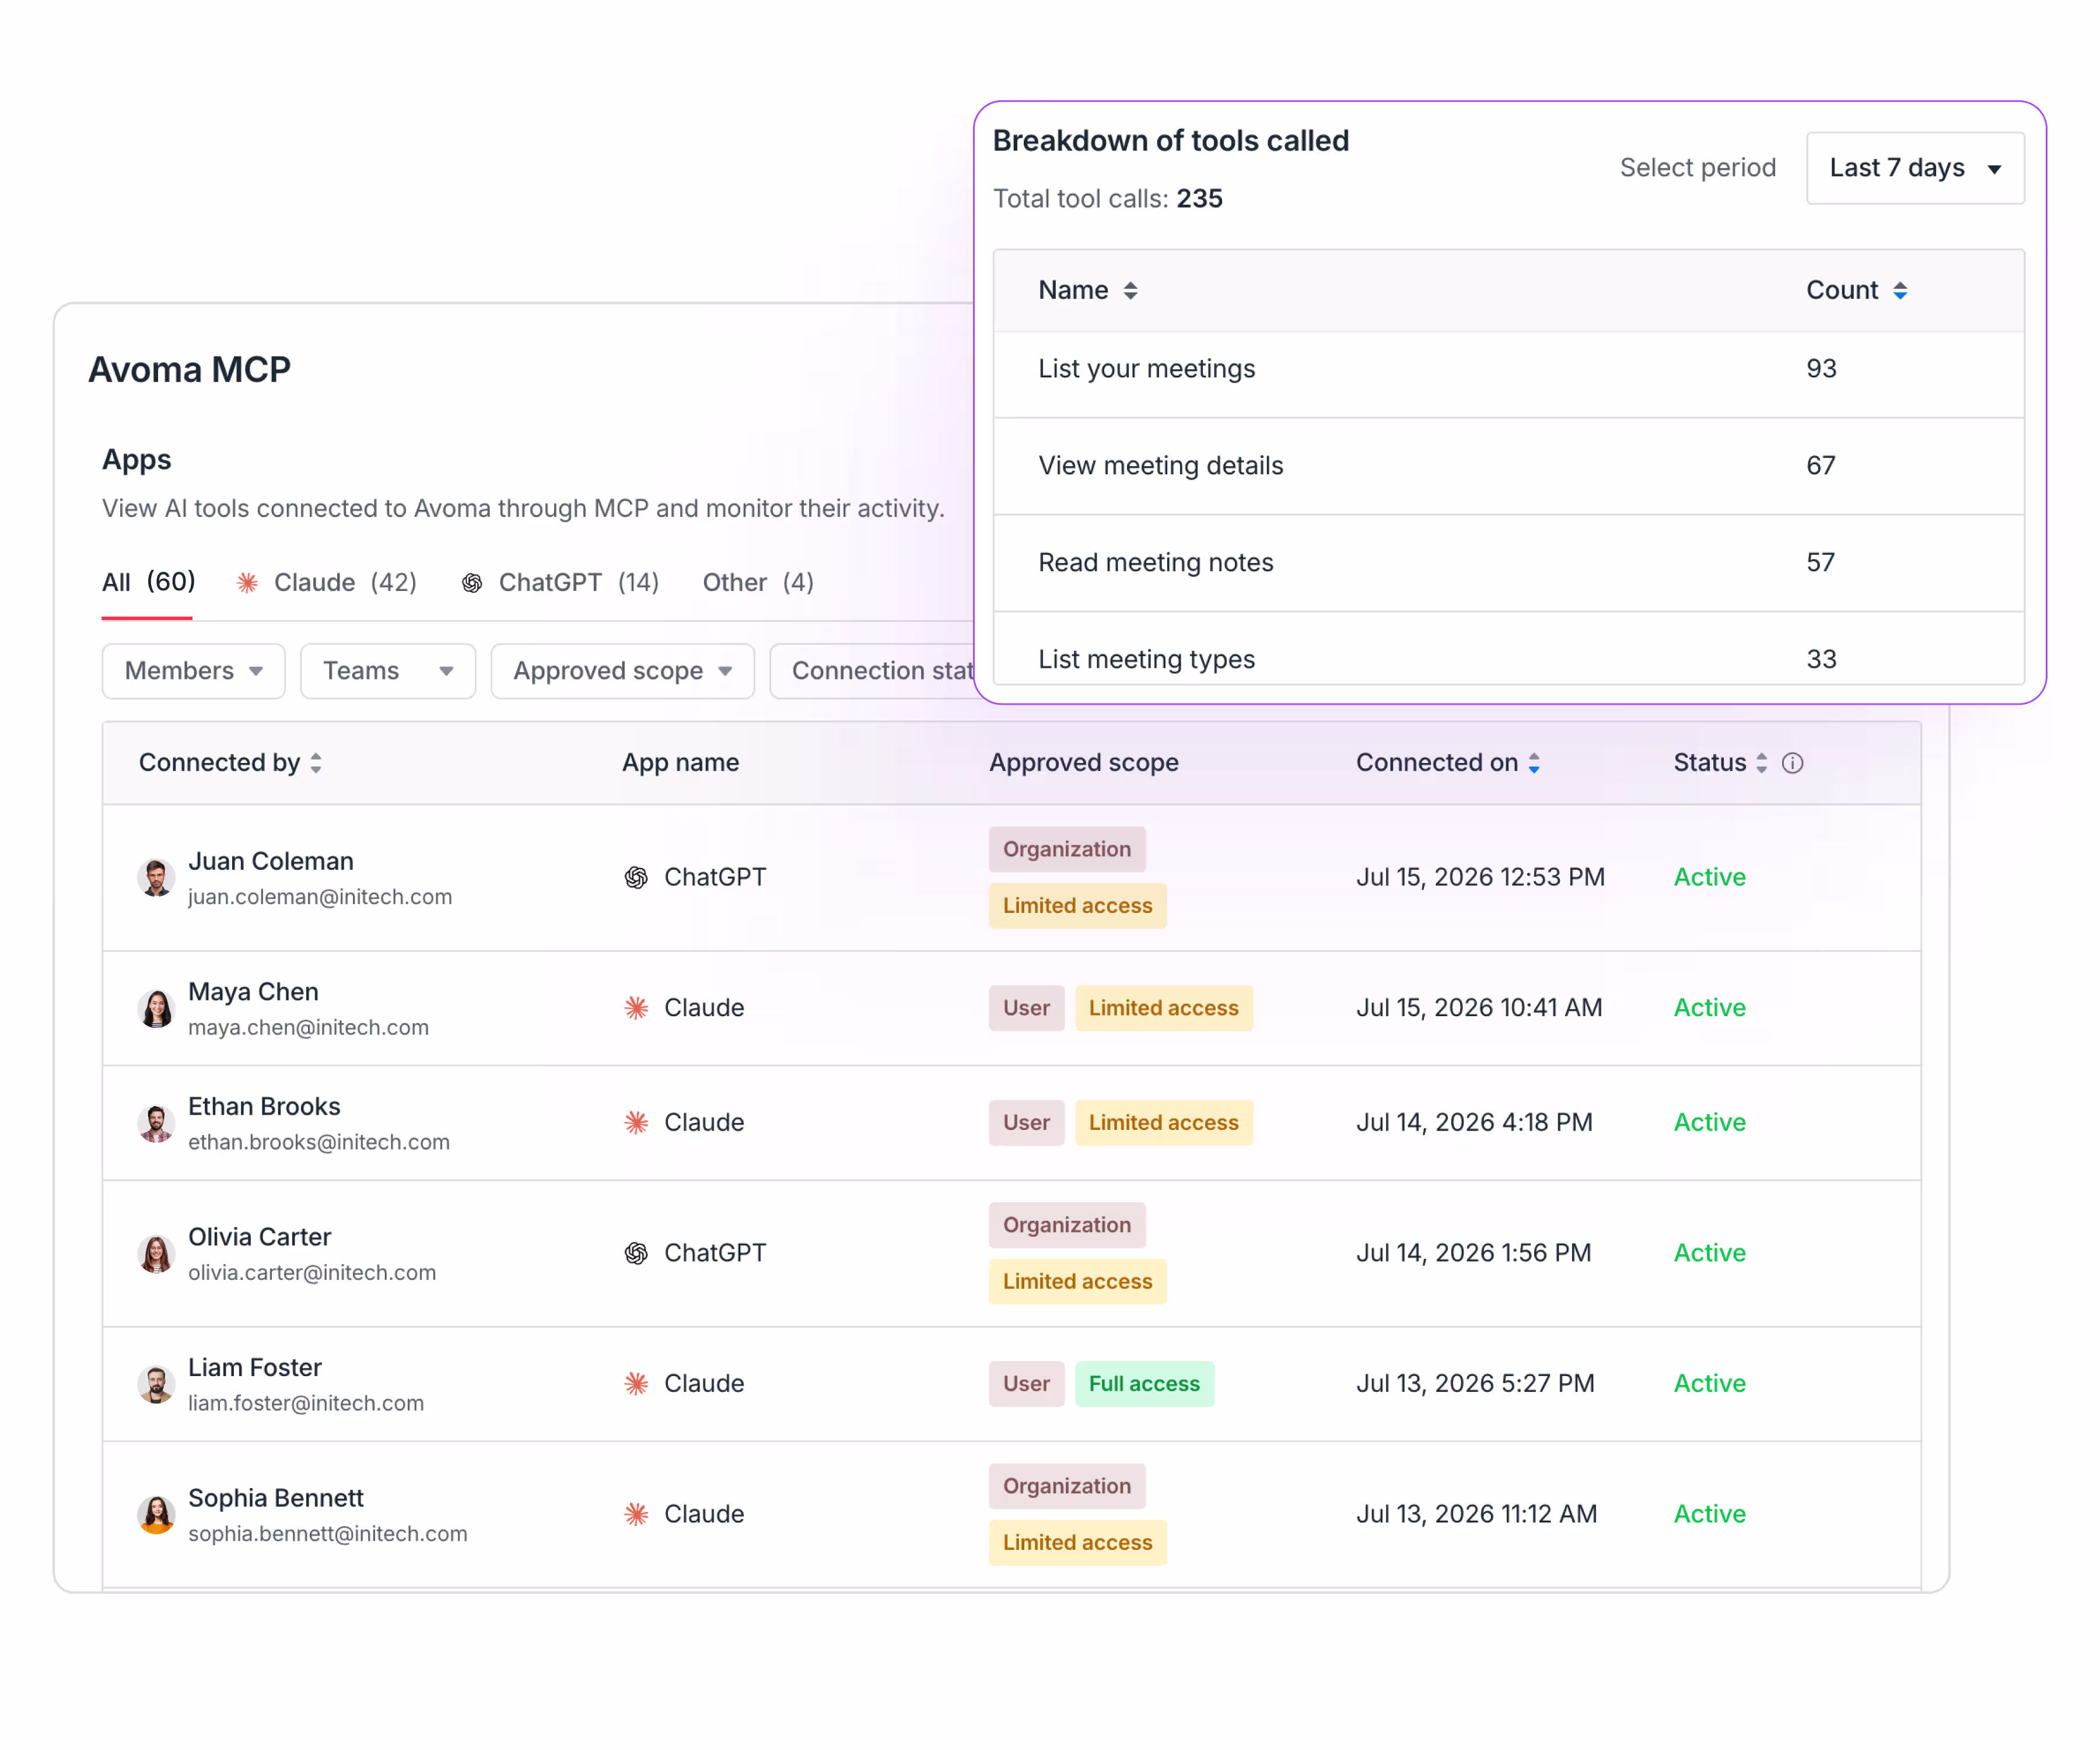This screenshot has height=1750, width=2100.
Task: Click the Total tool calls: 235 text
Action: (x=1108, y=199)
